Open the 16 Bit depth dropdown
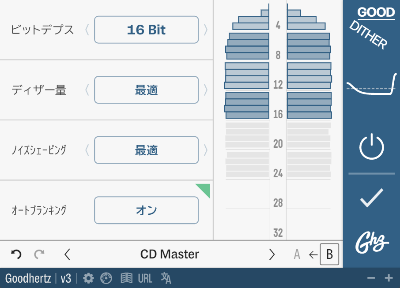Image resolution: width=400 pixels, height=288 pixels. [x=147, y=30]
